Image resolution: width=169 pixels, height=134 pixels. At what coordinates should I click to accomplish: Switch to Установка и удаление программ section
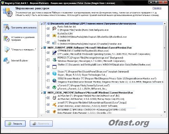[20, 39]
